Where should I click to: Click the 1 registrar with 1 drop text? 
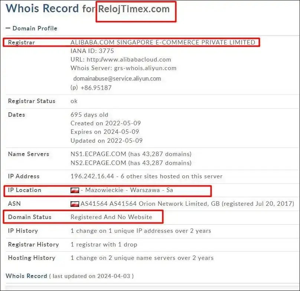click(104, 245)
